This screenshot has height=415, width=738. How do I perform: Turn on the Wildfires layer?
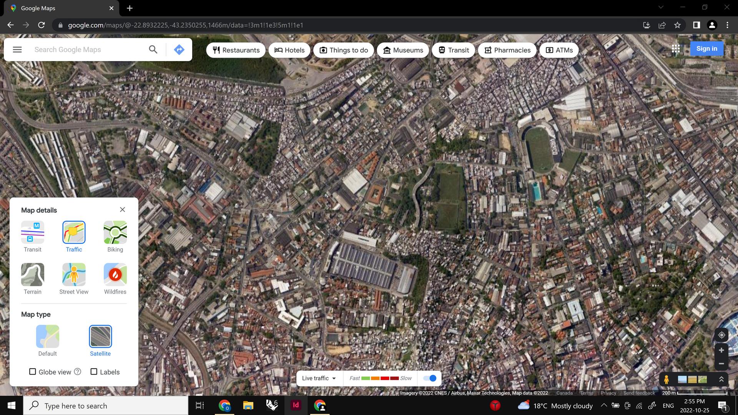point(115,275)
